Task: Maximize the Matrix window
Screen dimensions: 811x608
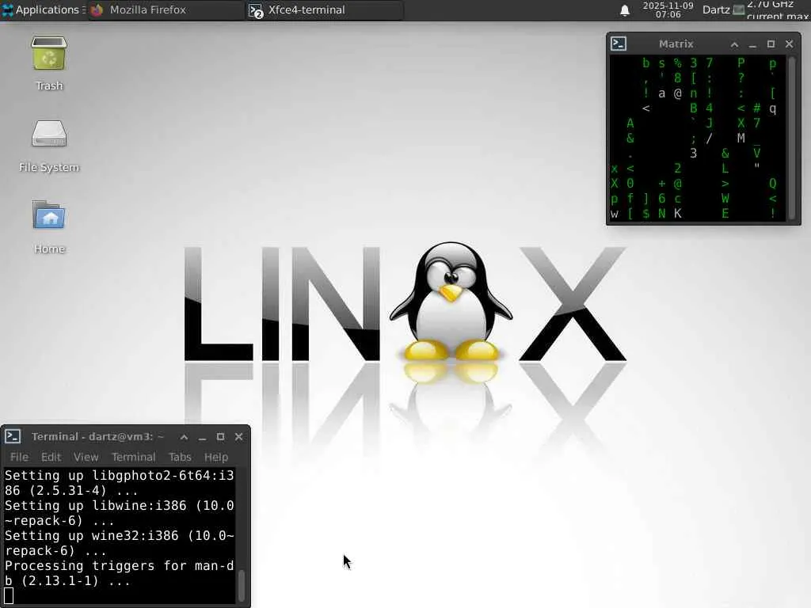Action: coord(771,44)
